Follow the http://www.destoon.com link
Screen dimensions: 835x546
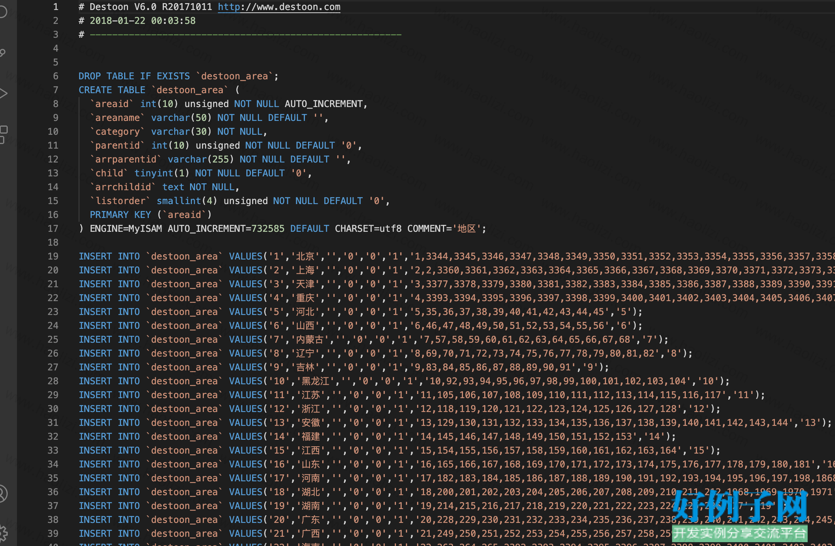(x=279, y=7)
